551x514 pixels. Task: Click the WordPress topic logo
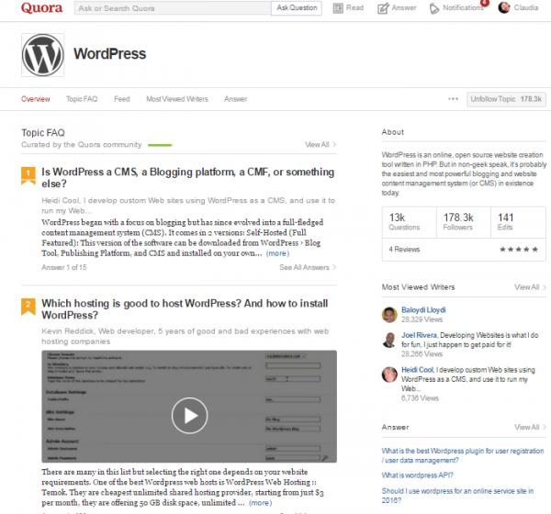[43, 55]
